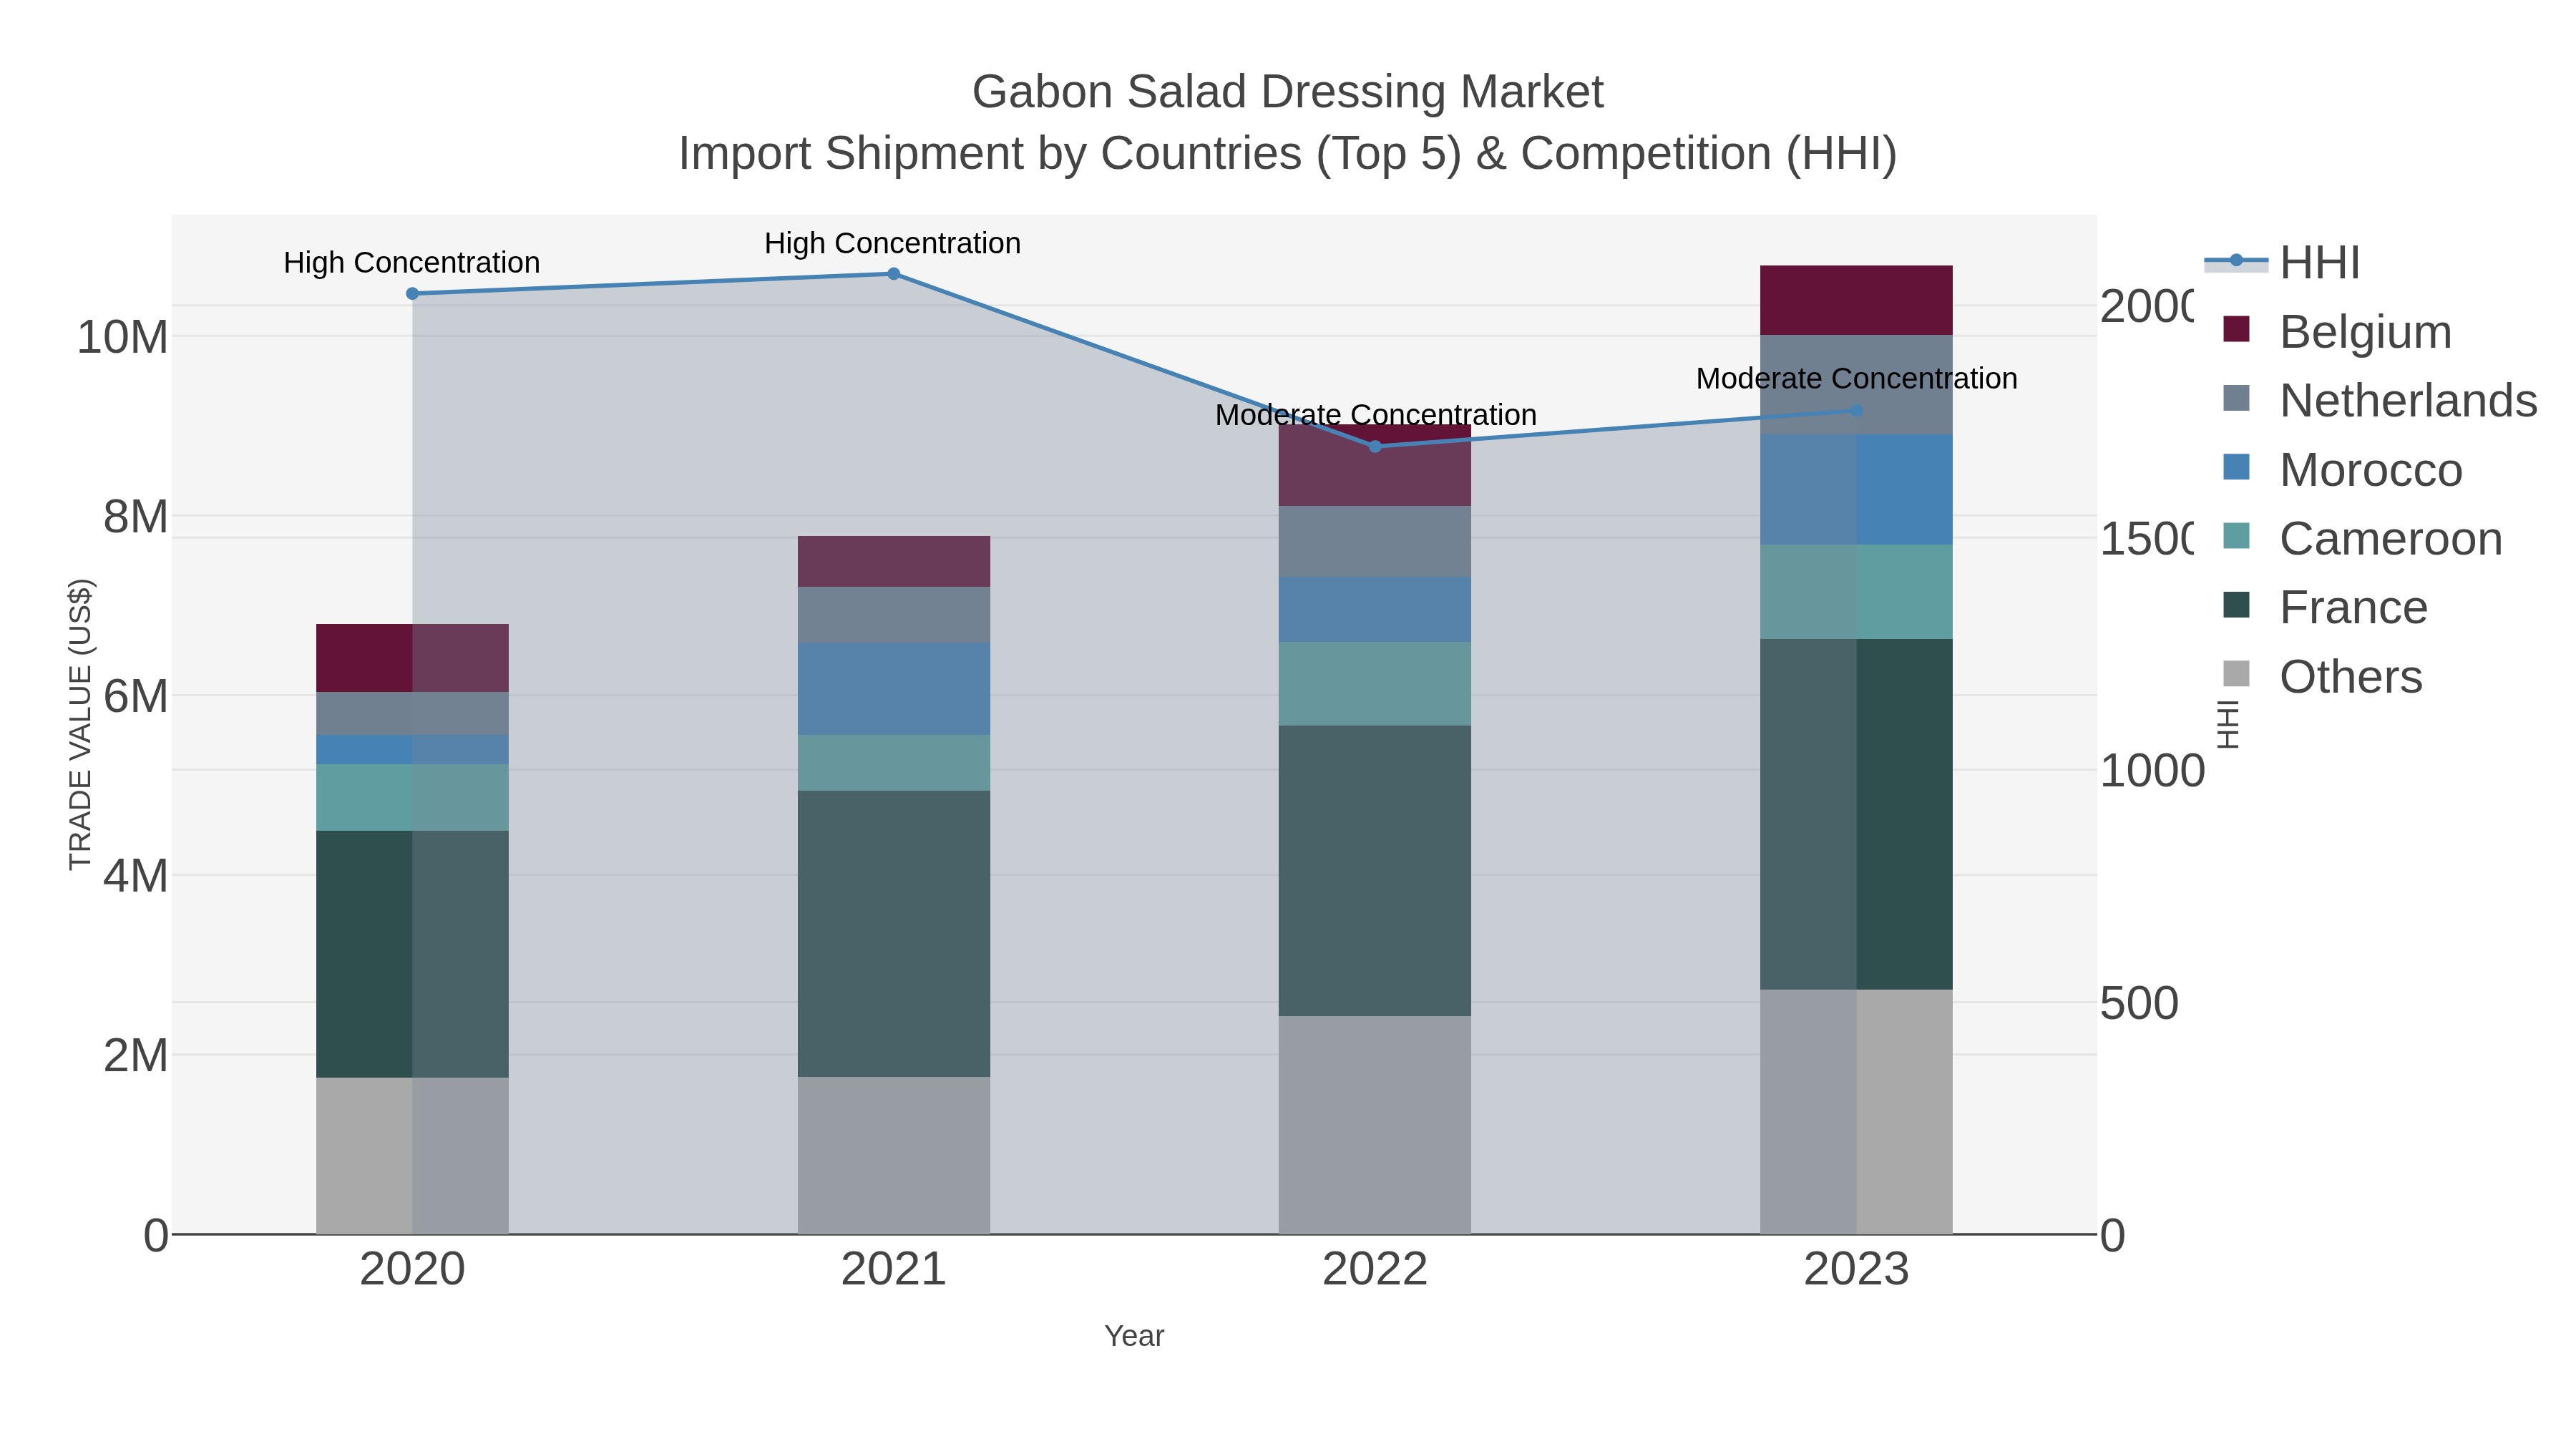Image resolution: width=2576 pixels, height=1449 pixels.
Task: Select the 2022 x-axis label
Action: coord(1375,1270)
